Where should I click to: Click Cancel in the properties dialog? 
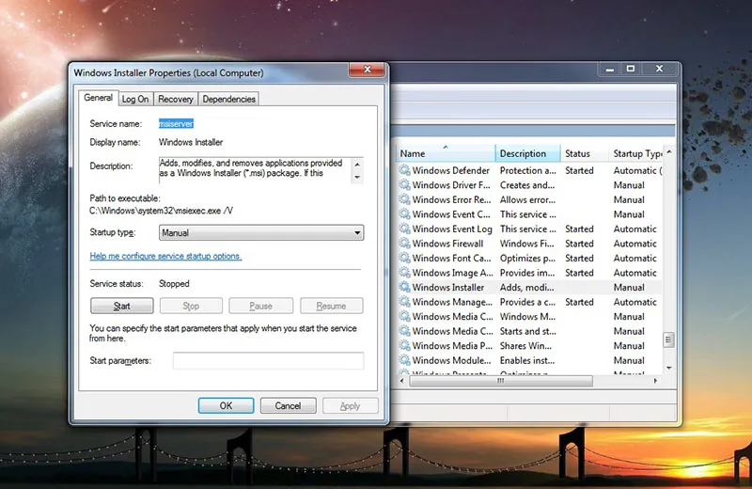point(288,405)
